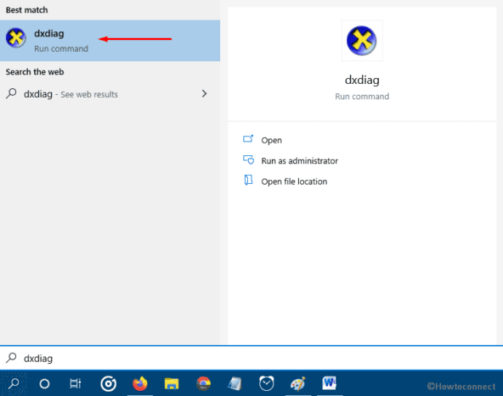The height and width of the screenshot is (396, 503).
Task: Launch Chrome from the taskbar
Action: [x=203, y=383]
